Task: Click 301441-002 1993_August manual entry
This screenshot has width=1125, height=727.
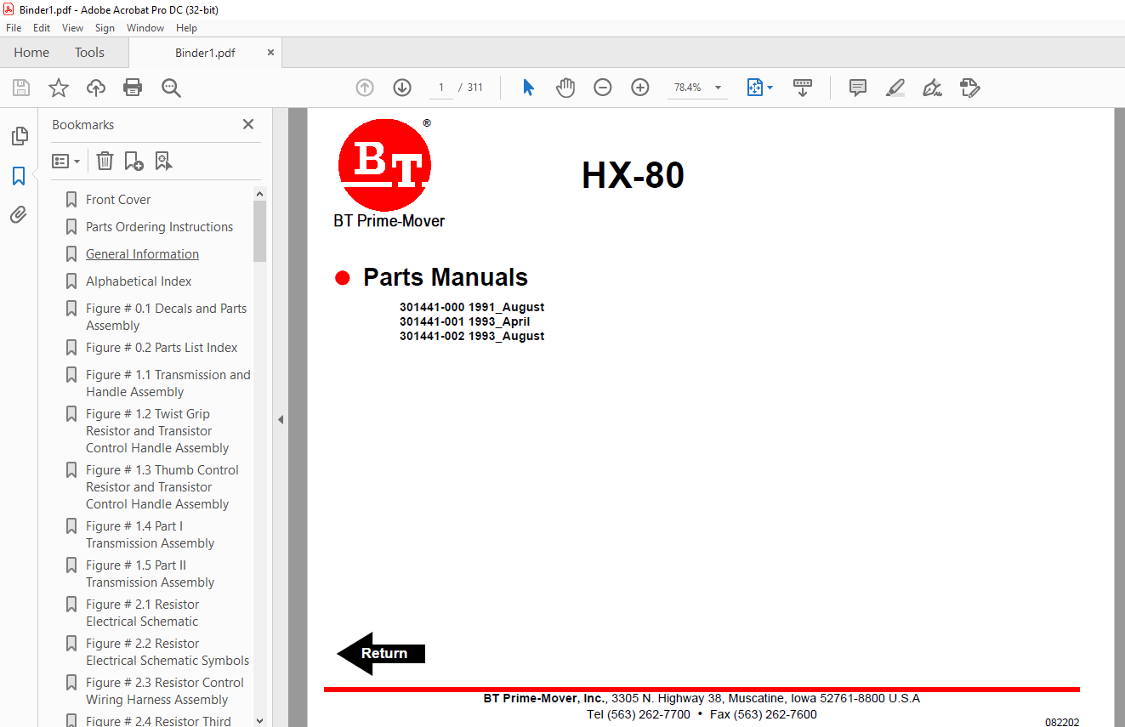Action: [472, 336]
